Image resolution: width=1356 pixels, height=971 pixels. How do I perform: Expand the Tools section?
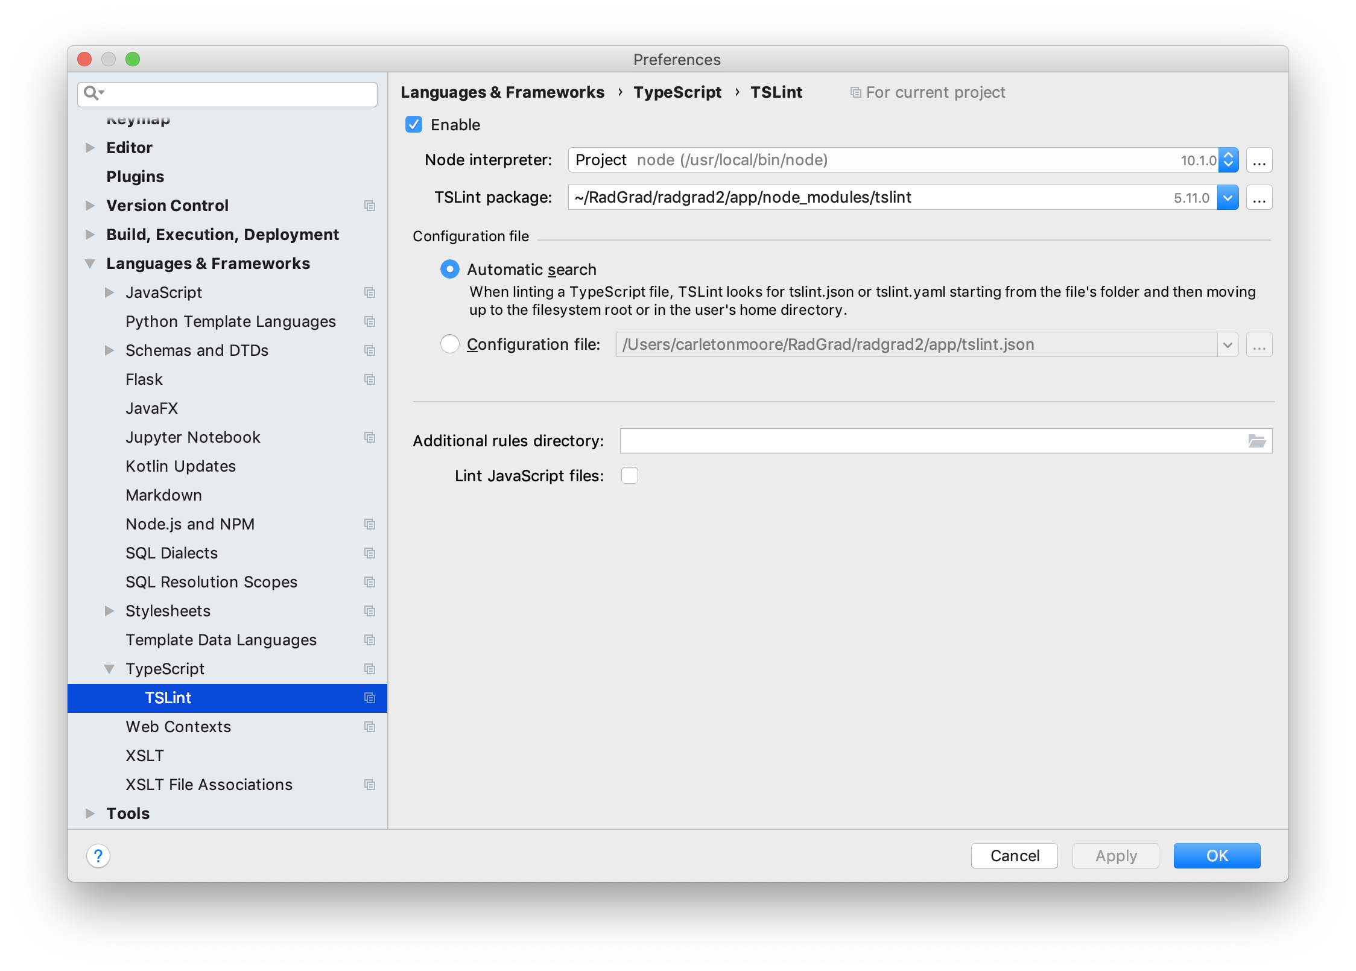(x=90, y=814)
